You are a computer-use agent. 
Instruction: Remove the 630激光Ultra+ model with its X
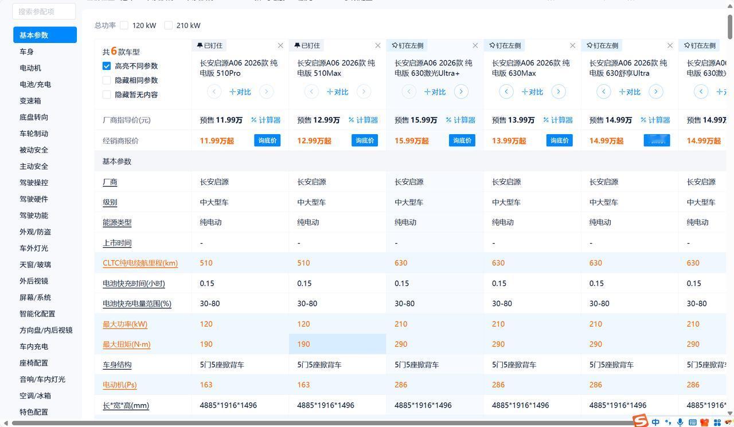coord(475,45)
